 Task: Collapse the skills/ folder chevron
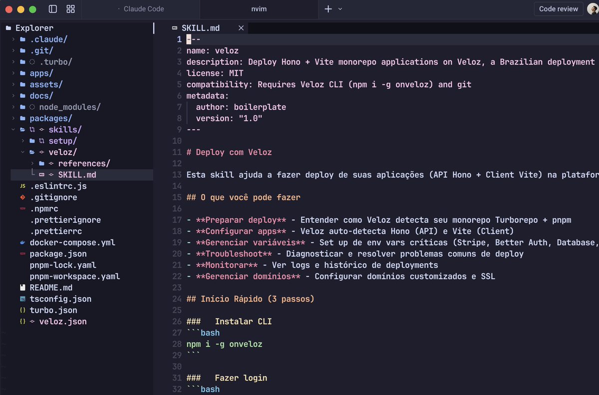tap(13, 130)
